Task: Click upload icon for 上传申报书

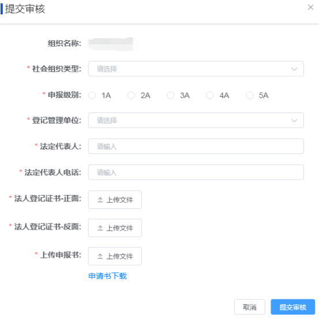Action: click(x=100, y=256)
